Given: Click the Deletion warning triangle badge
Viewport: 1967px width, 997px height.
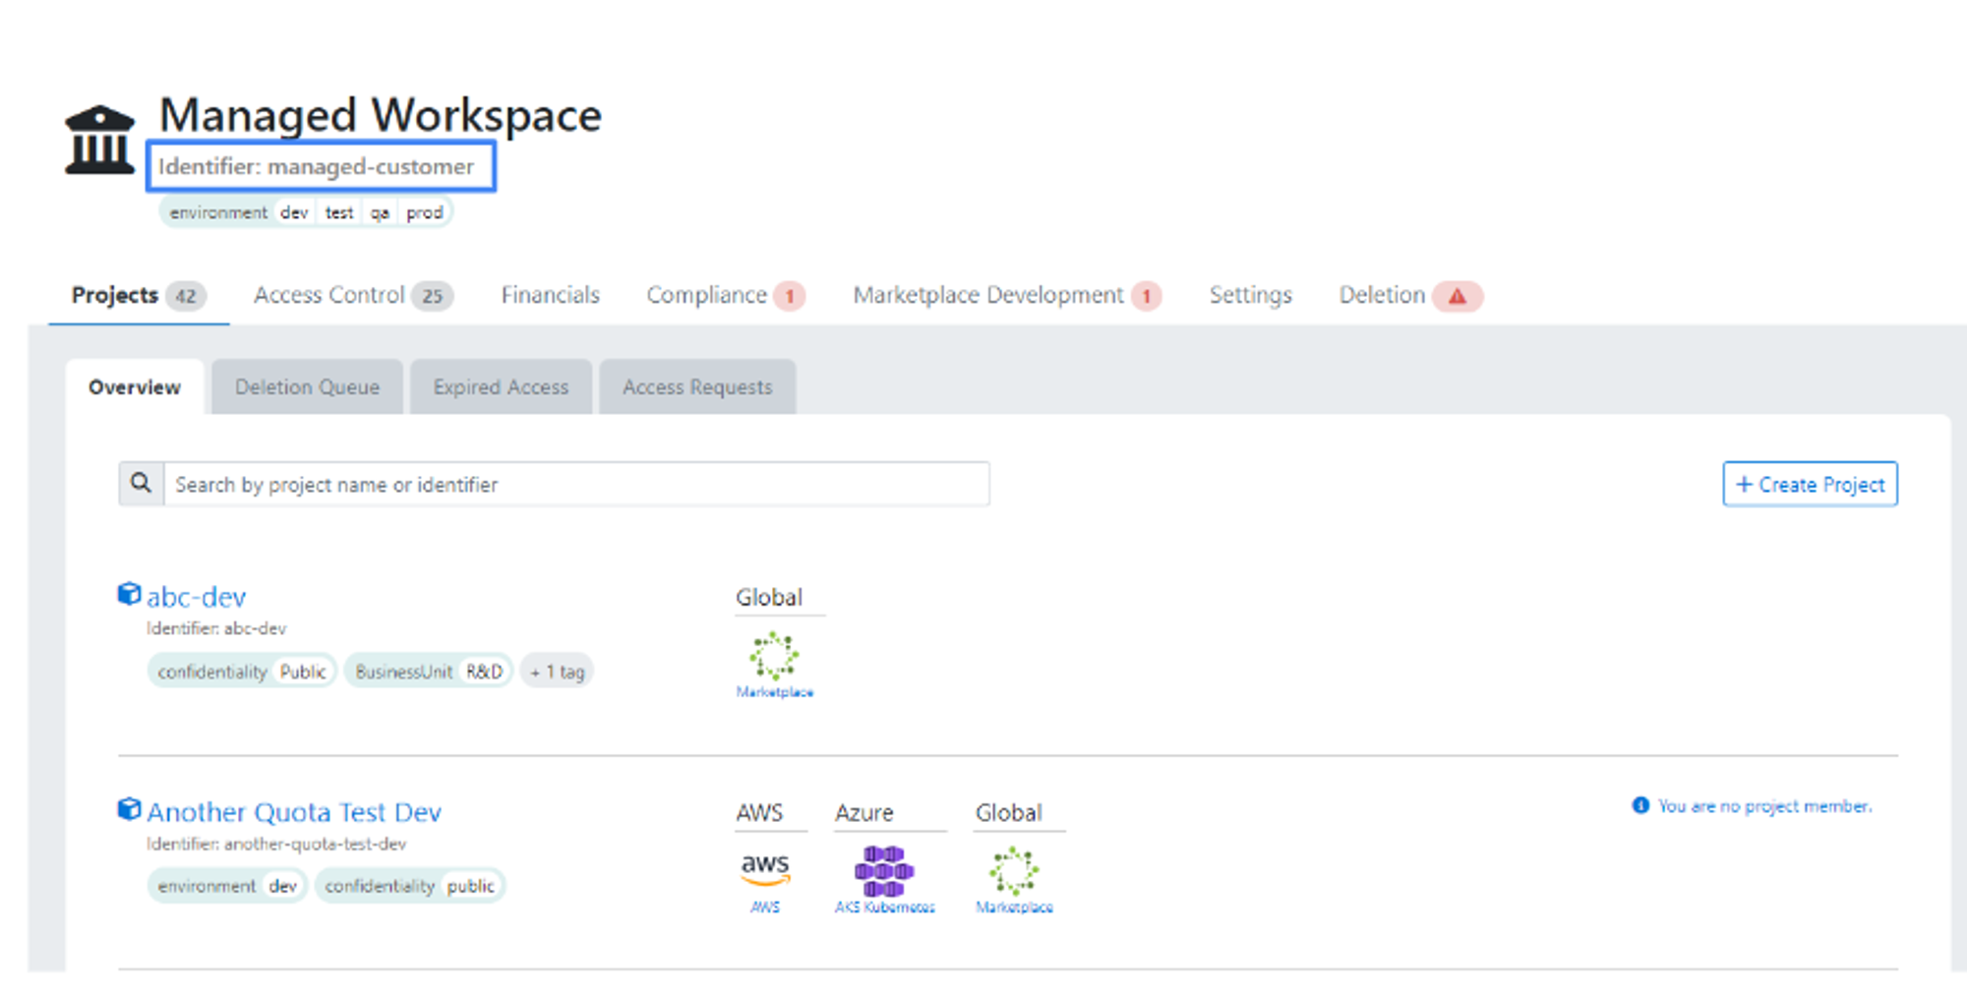Looking at the screenshot, I should [x=1458, y=296].
